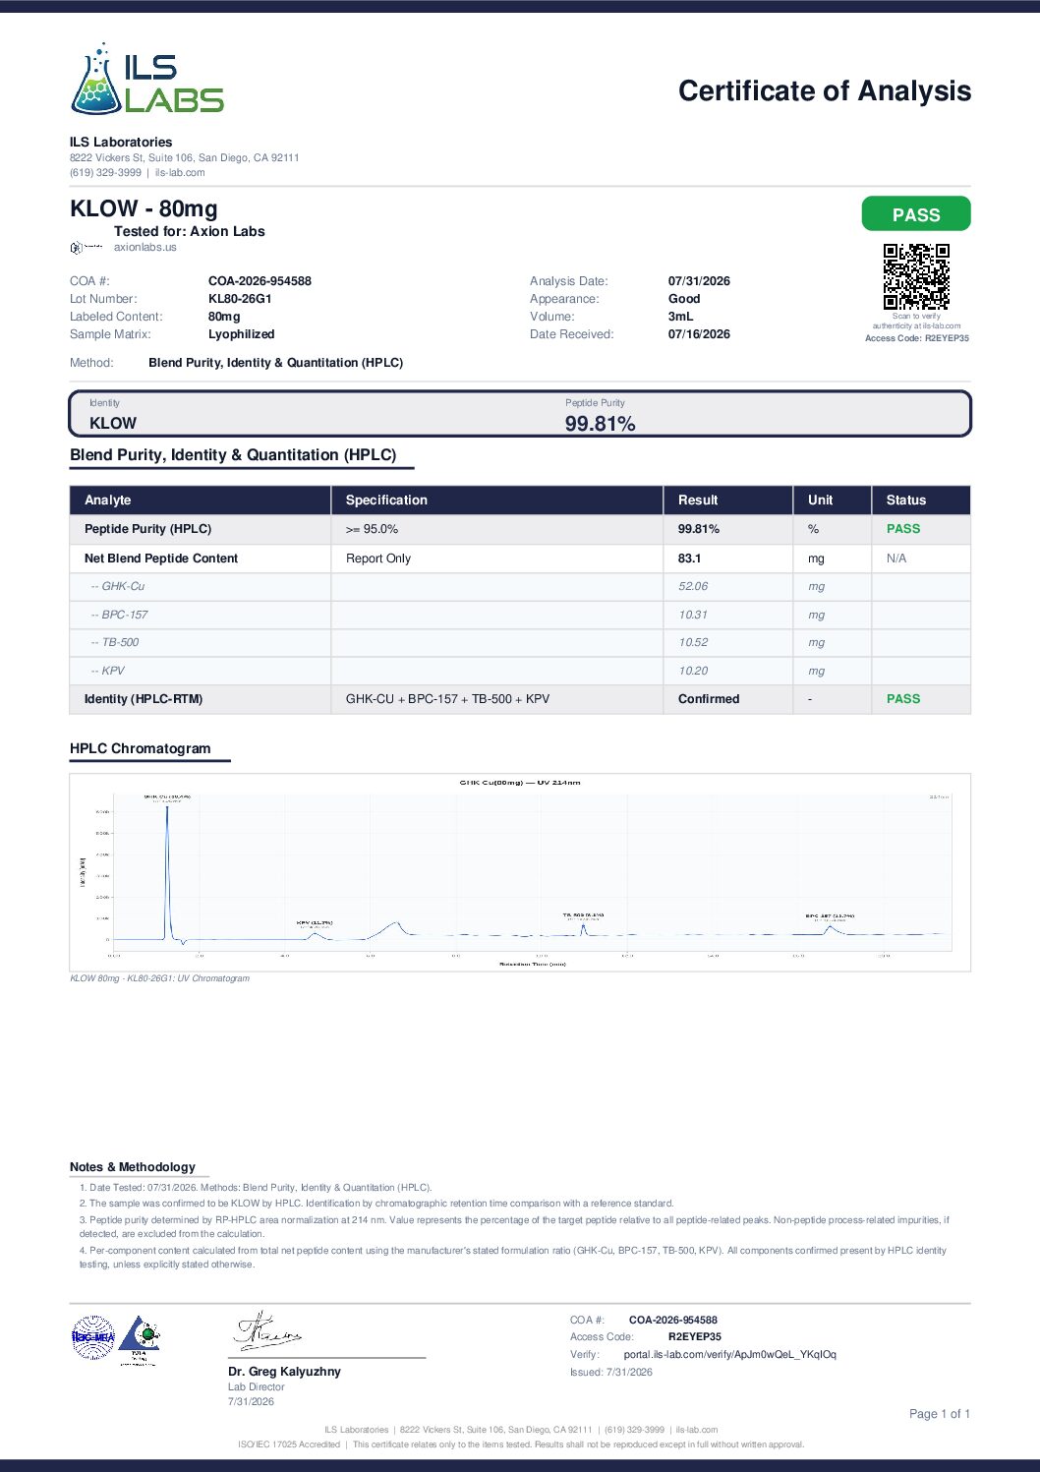Click the '-- TB-500' table row label
The height and width of the screenshot is (1472, 1040).
[115, 643]
